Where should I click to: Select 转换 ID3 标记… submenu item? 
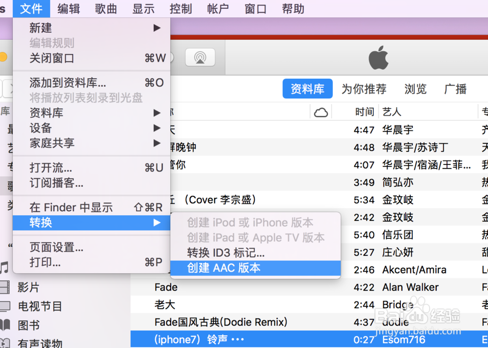pos(256,253)
